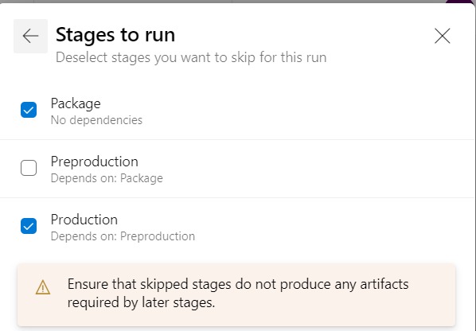Go back using the left arrow icon
476x331 pixels.
click(x=30, y=36)
